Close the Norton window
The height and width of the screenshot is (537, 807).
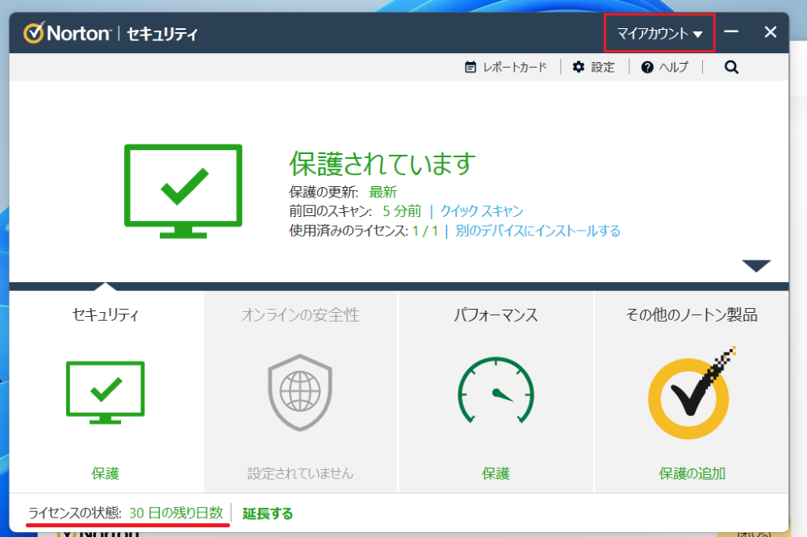[x=771, y=32]
